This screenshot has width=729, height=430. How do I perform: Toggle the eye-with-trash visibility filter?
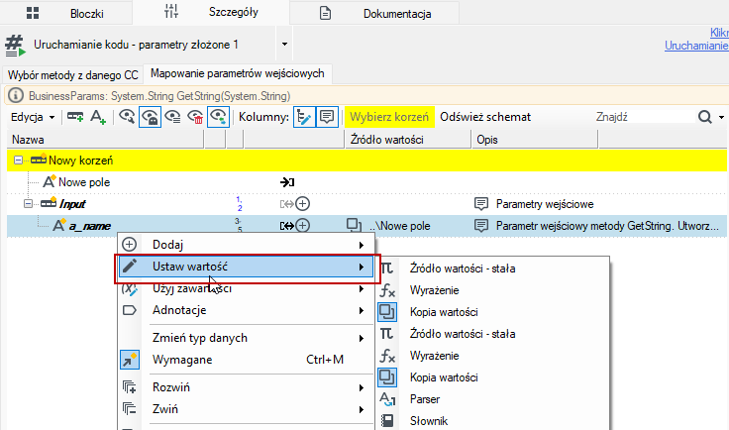(x=195, y=117)
